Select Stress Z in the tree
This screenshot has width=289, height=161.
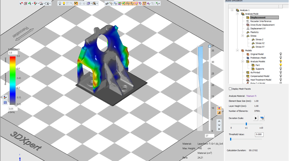point(259,39)
